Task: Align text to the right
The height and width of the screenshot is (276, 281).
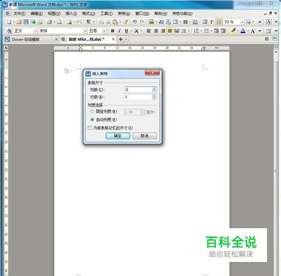Action: click(x=163, y=31)
